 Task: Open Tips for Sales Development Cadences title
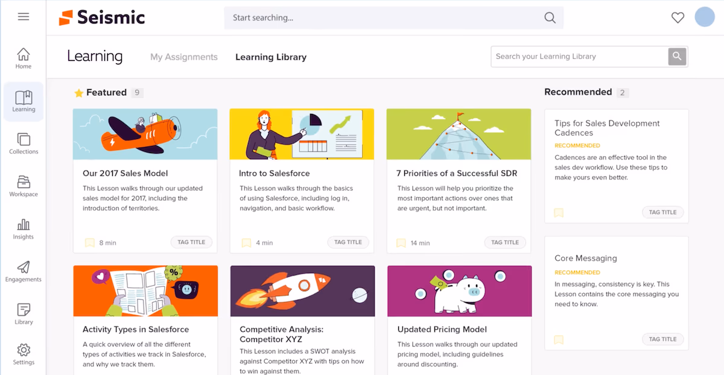pos(607,128)
